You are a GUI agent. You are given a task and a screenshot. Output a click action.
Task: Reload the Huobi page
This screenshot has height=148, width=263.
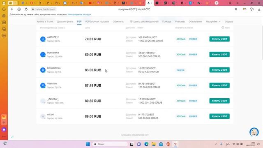tap(26, 9)
